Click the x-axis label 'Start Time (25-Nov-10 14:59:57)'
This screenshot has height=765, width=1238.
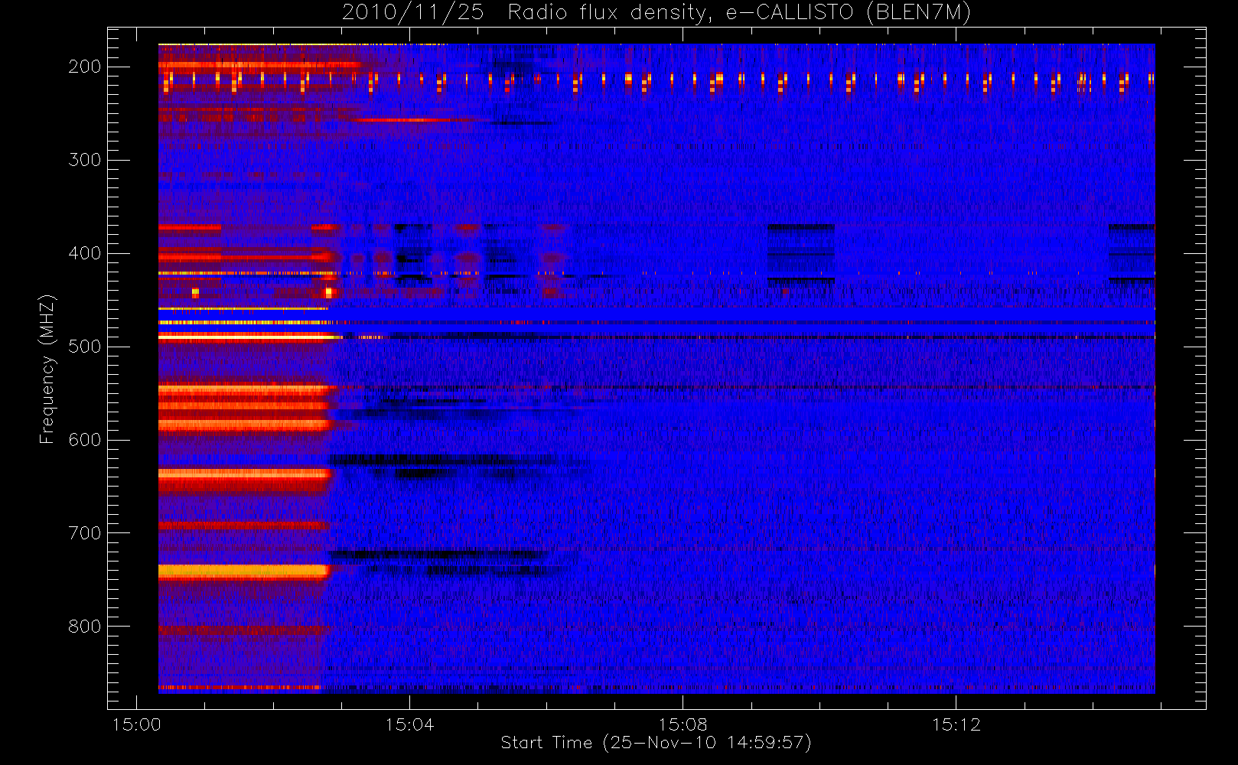point(656,743)
